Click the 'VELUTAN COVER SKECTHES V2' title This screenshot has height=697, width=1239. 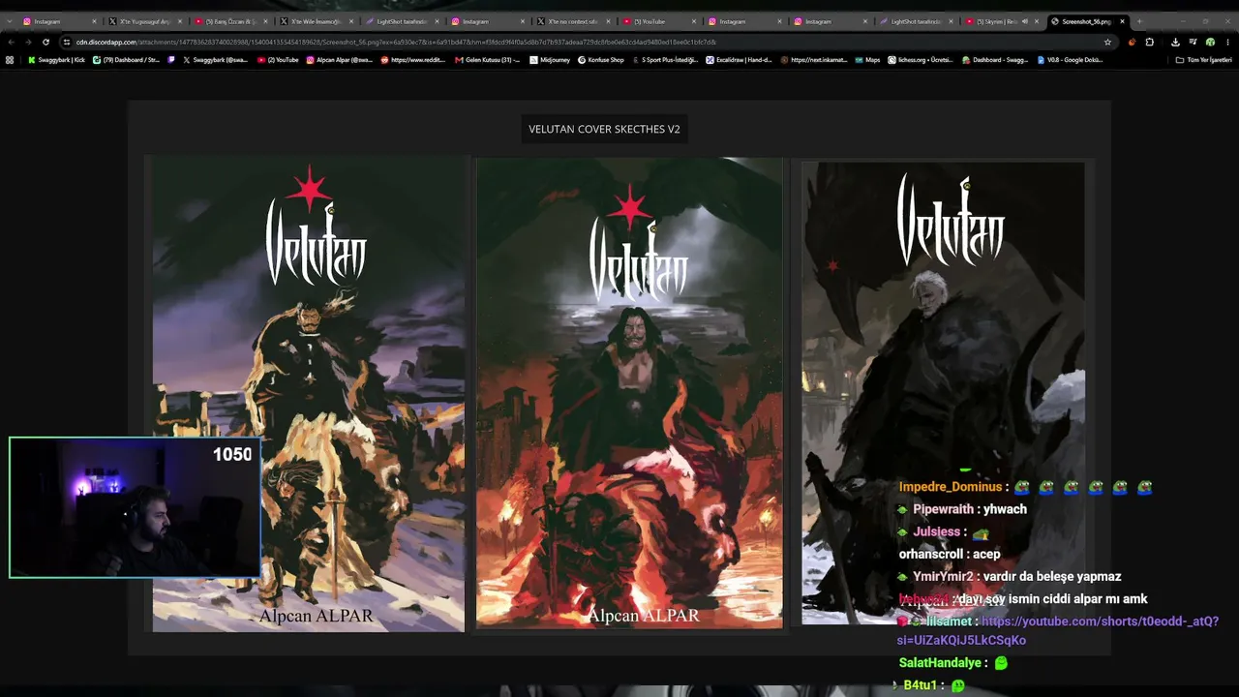click(x=604, y=129)
